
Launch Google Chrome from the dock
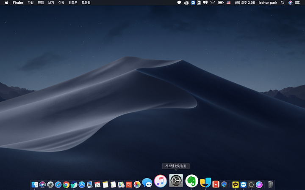pyautogui.click(x=66, y=185)
